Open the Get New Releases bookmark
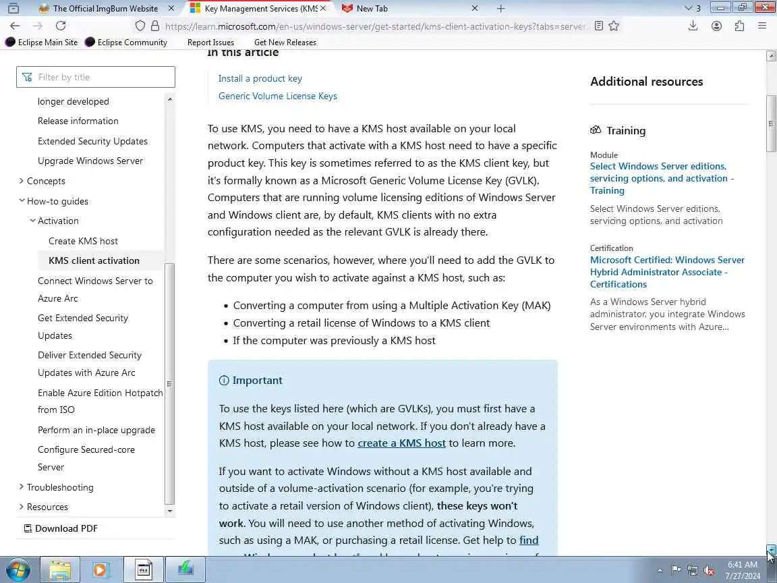The height and width of the screenshot is (583, 777). point(285,42)
